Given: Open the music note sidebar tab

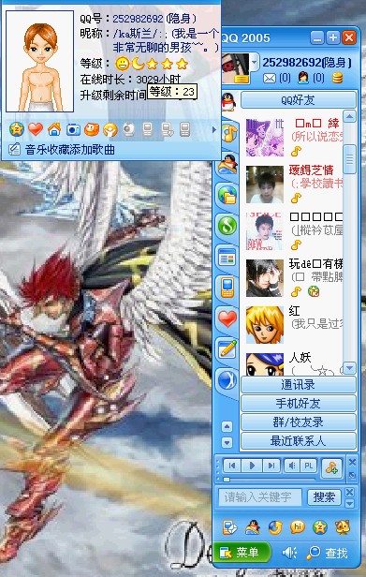Looking at the screenshot, I should point(228,133).
